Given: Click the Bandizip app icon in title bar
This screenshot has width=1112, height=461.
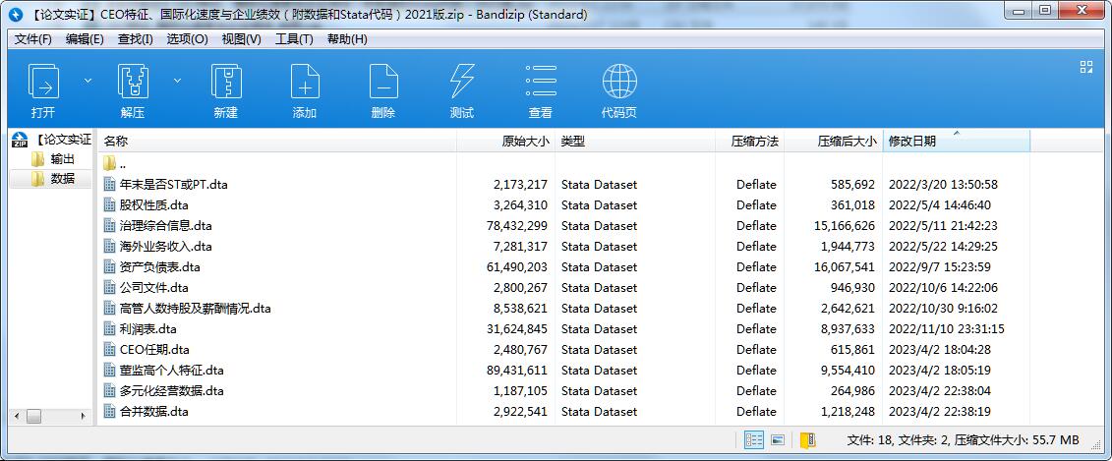Looking at the screenshot, I should [17, 14].
